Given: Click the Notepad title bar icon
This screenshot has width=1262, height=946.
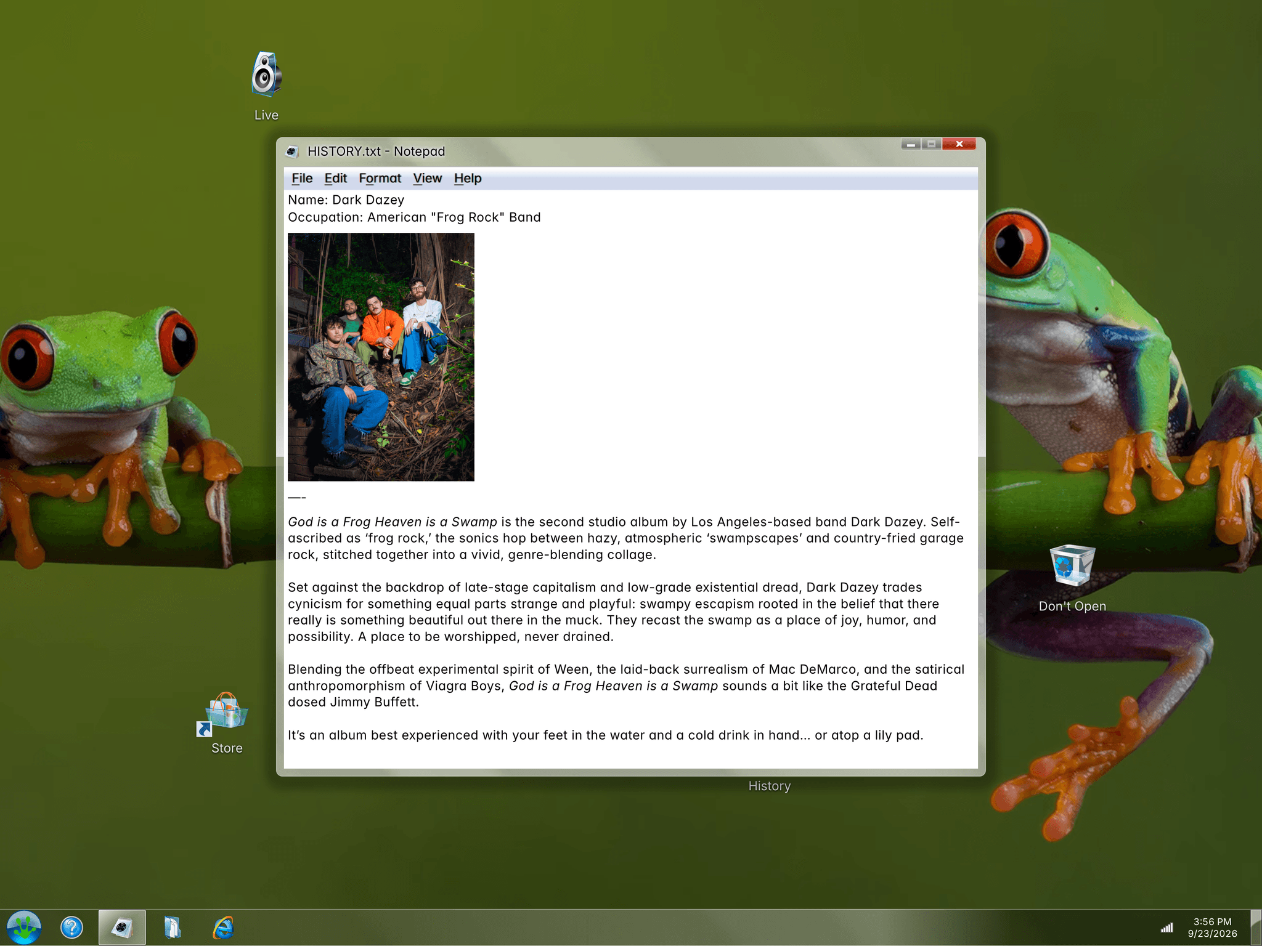Looking at the screenshot, I should 292,152.
